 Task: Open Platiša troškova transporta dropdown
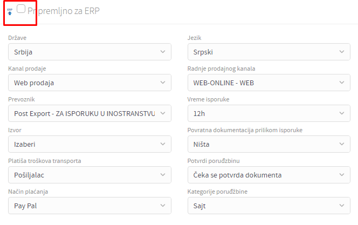[x=89, y=175]
